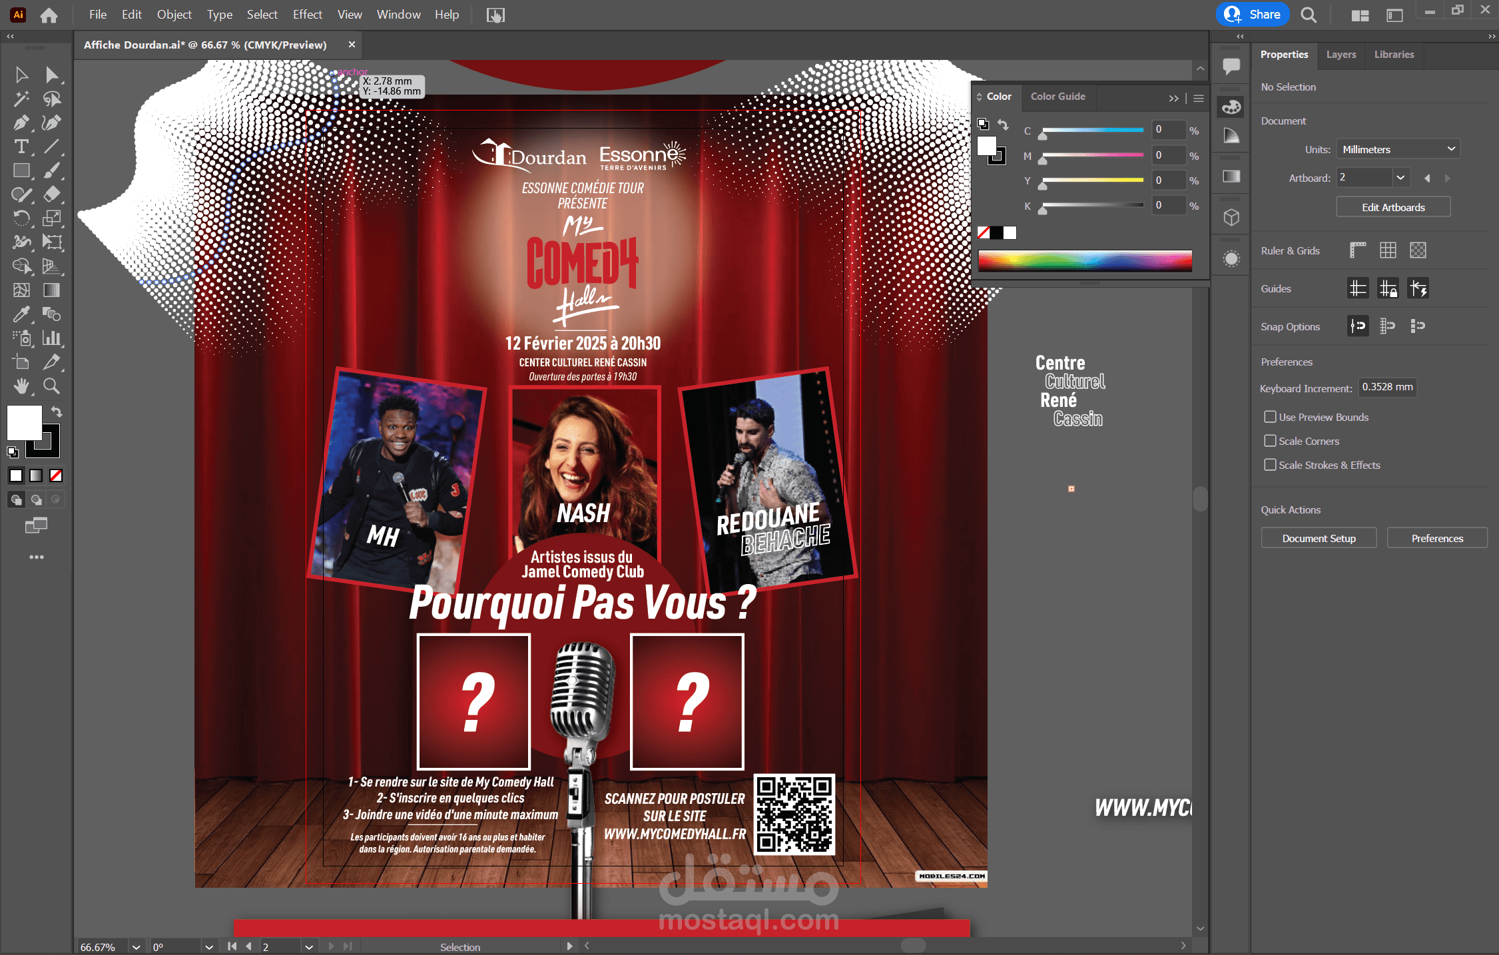Swap fill and stroke in toolbar
Viewport: 1499px width, 955px height.
pos(57,412)
